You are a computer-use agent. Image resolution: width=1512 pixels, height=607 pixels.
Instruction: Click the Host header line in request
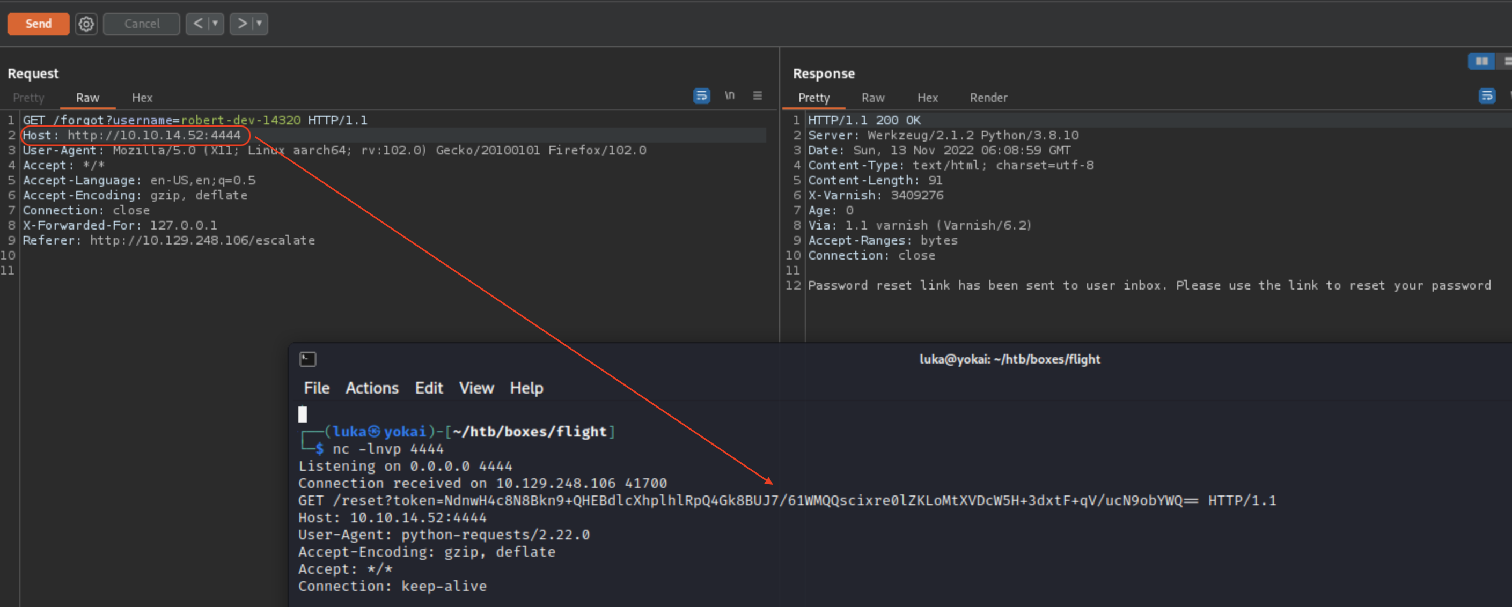coord(131,136)
